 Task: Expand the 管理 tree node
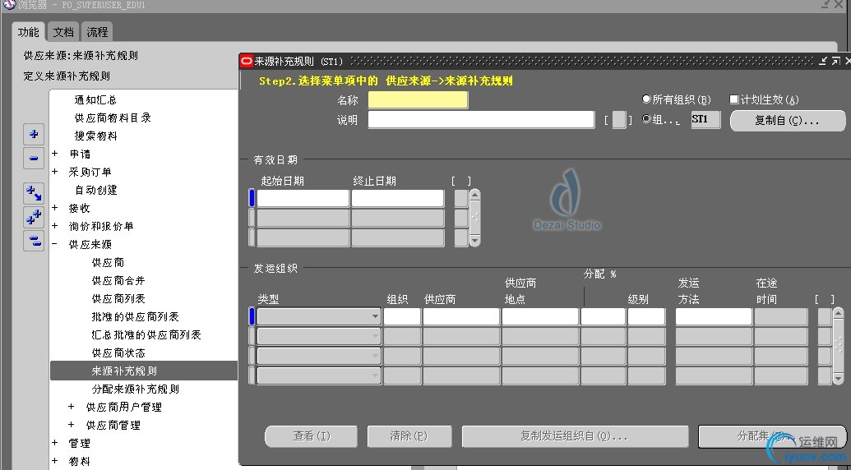coord(55,444)
